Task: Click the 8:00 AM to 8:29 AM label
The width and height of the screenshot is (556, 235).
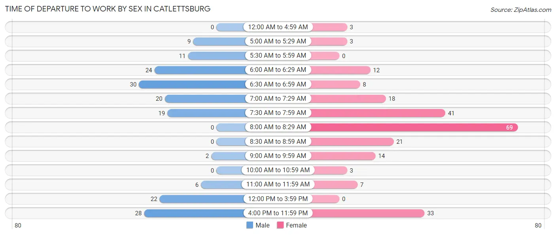Action: [278, 127]
